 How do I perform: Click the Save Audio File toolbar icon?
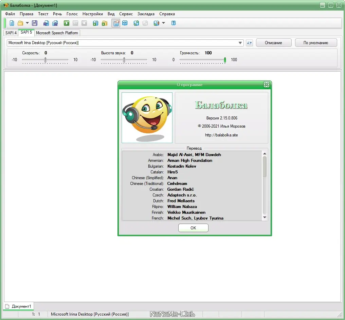pos(46,23)
